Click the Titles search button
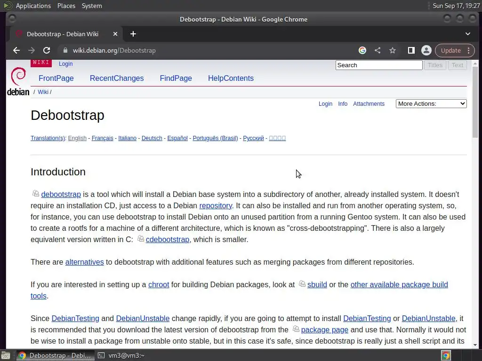This screenshot has height=361, width=482. click(435, 65)
